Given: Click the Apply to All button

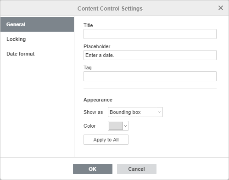Looking at the screenshot, I should (106, 140).
